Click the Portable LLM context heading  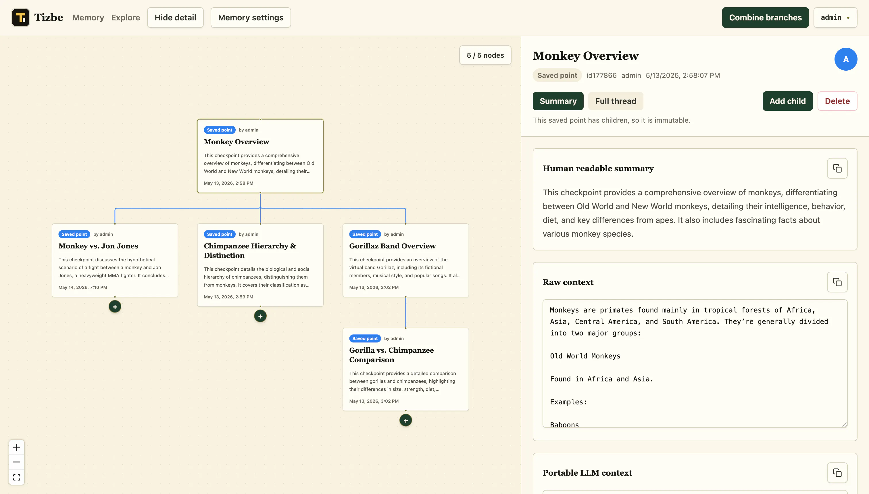[587, 473]
